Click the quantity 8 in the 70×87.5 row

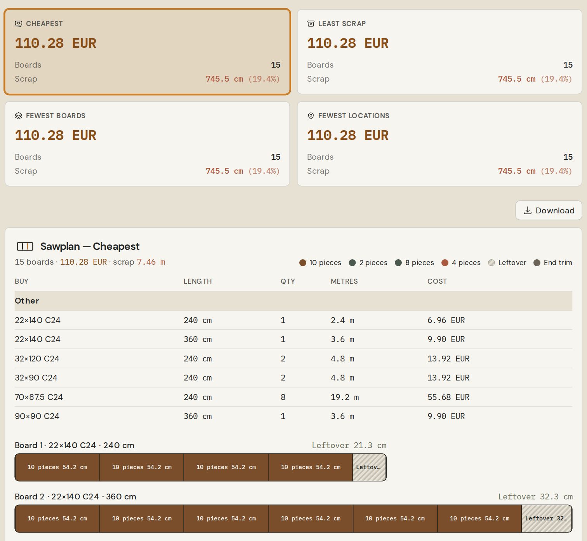(283, 397)
